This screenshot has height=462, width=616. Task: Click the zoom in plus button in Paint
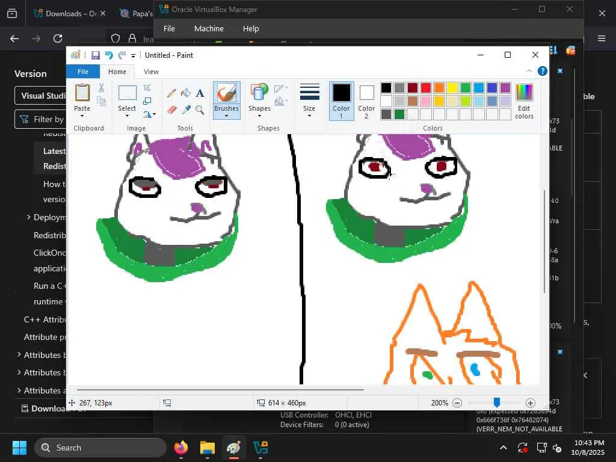531,403
